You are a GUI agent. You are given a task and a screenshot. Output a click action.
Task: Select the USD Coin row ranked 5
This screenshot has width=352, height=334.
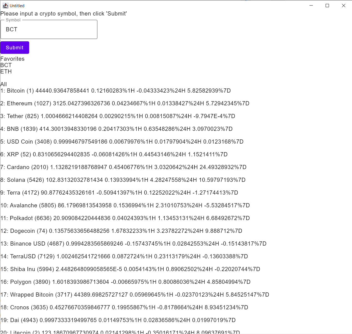pos(122,142)
